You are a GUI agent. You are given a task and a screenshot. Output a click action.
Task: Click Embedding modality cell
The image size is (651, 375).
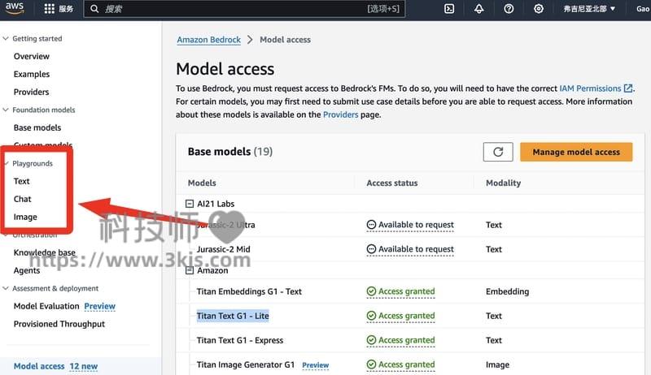click(507, 291)
